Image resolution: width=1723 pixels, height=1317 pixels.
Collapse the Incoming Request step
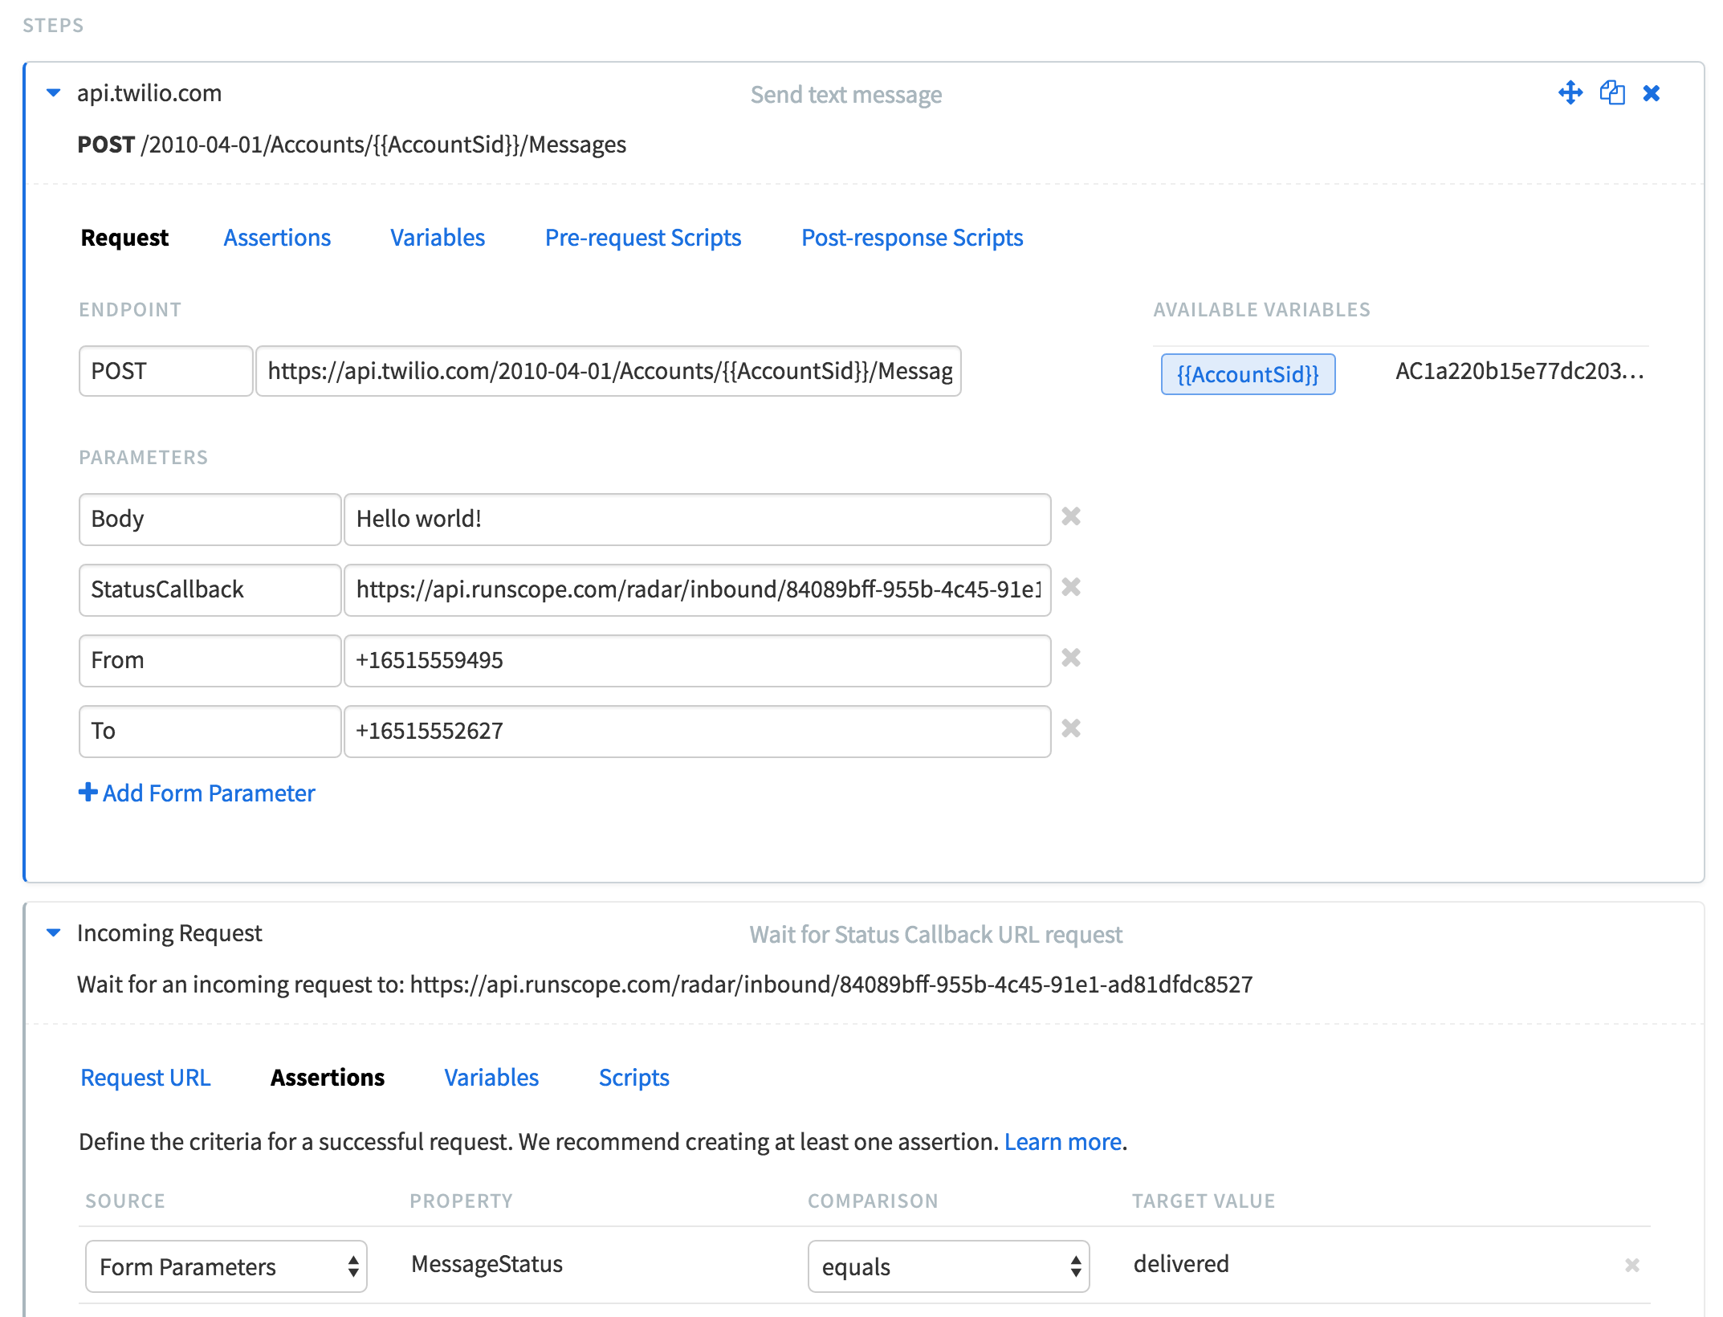click(54, 933)
